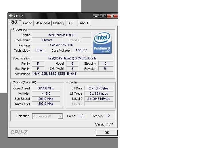The width and height of the screenshot is (207, 148).
Task: Click the Level 2 cache value
Action: pos(99,99)
